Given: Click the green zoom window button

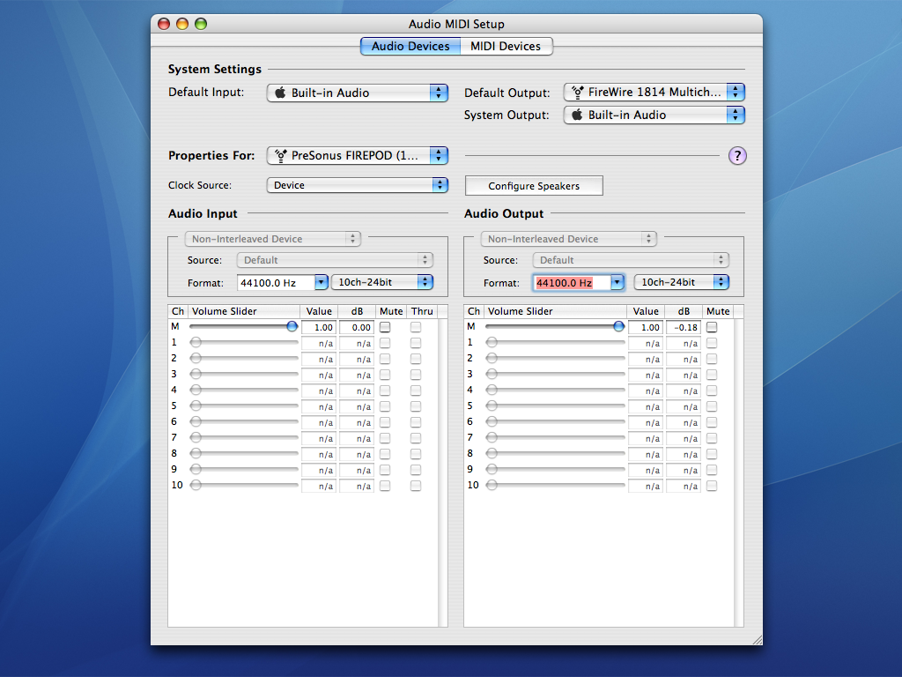Looking at the screenshot, I should point(201,24).
